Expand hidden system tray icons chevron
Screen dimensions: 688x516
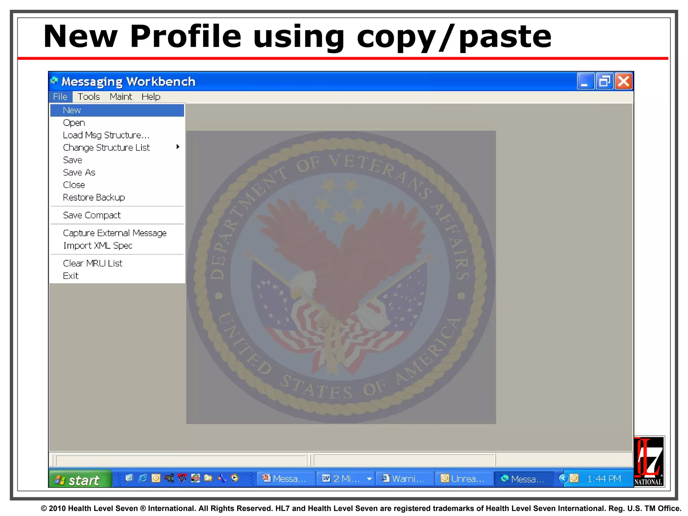point(563,478)
